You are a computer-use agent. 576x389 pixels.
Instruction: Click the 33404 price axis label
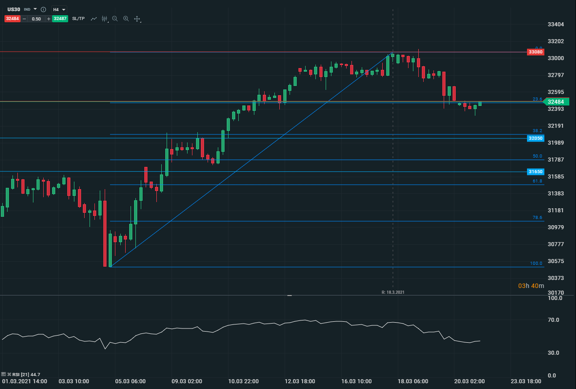(556, 24)
